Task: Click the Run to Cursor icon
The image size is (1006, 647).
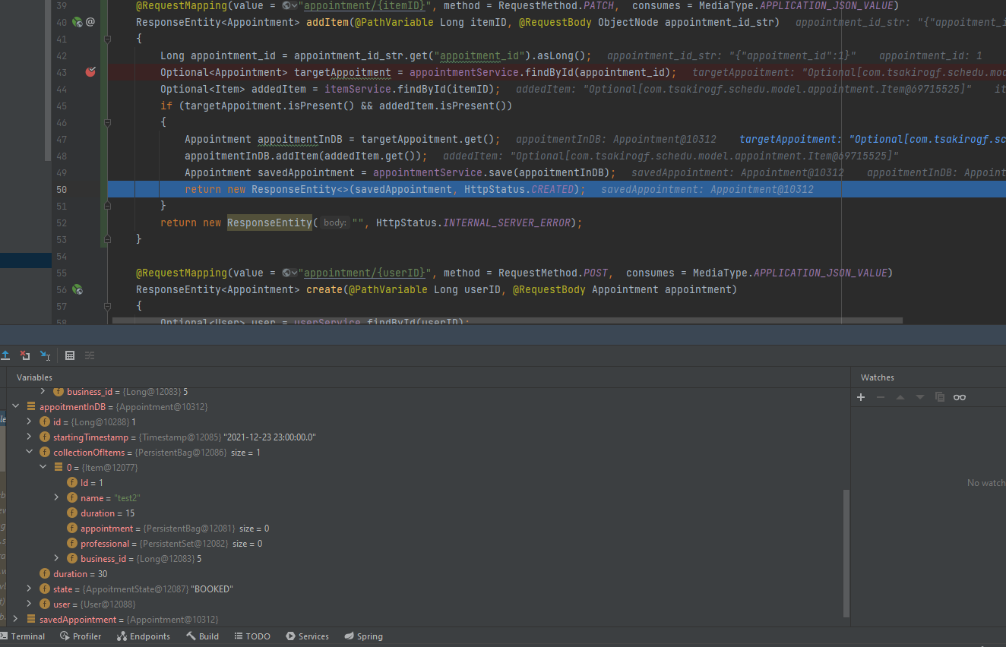Action: tap(45, 355)
